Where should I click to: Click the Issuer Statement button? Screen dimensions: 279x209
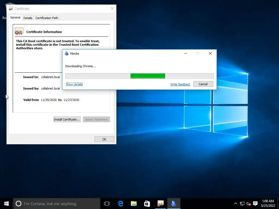(x=96, y=119)
